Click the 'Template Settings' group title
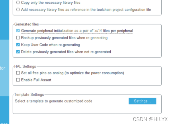The image size is (172, 124). click(x=29, y=95)
